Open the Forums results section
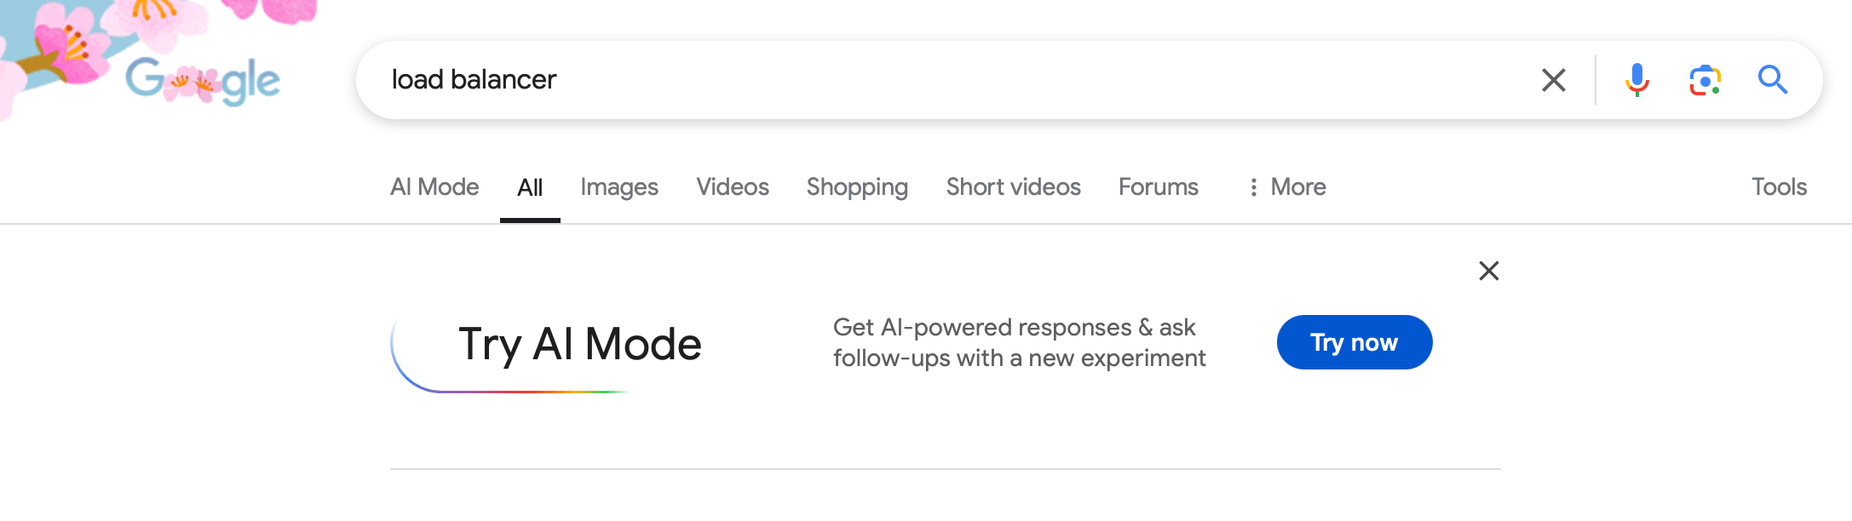Screen dimensions: 1852x521 click(x=1158, y=186)
